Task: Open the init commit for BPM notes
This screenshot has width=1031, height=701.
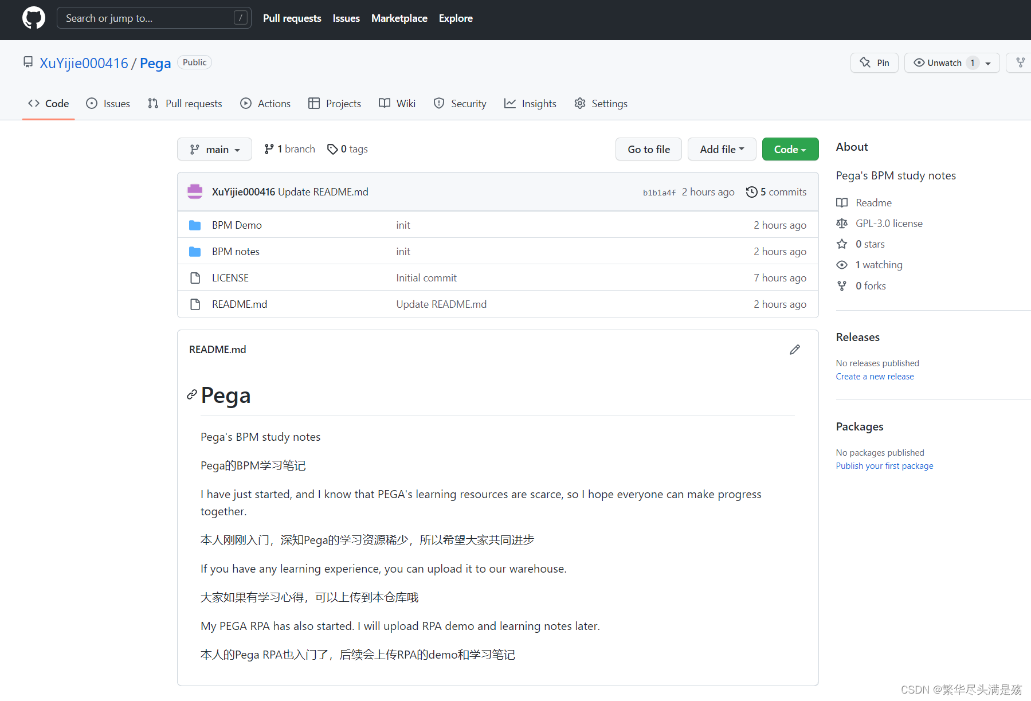Action: pyautogui.click(x=403, y=252)
